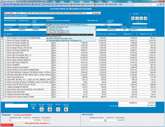This screenshot has width=165, height=127.
Task: Click the Imprimare directa printer icon
Action: click(x=50, y=109)
